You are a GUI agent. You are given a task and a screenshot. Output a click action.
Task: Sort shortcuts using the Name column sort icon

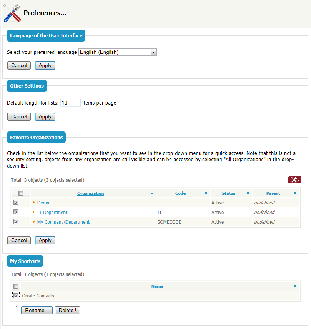tap(295, 286)
